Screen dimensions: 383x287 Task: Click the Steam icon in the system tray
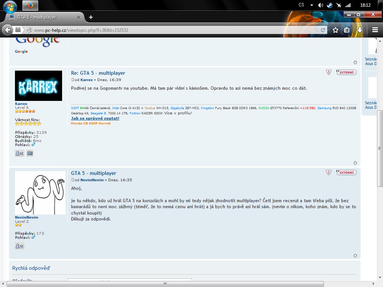tap(330, 5)
